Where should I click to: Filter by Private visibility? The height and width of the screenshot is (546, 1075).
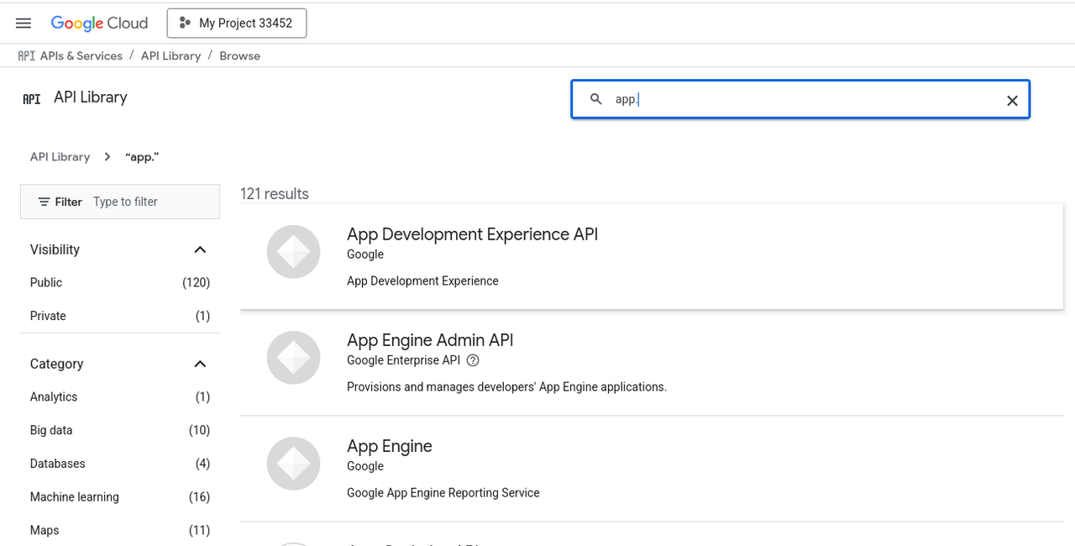tap(48, 316)
